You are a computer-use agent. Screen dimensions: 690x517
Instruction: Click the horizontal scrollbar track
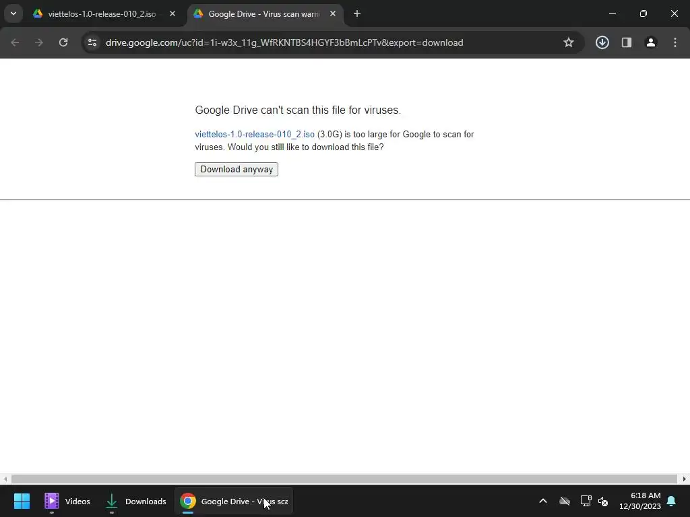pos(344,479)
